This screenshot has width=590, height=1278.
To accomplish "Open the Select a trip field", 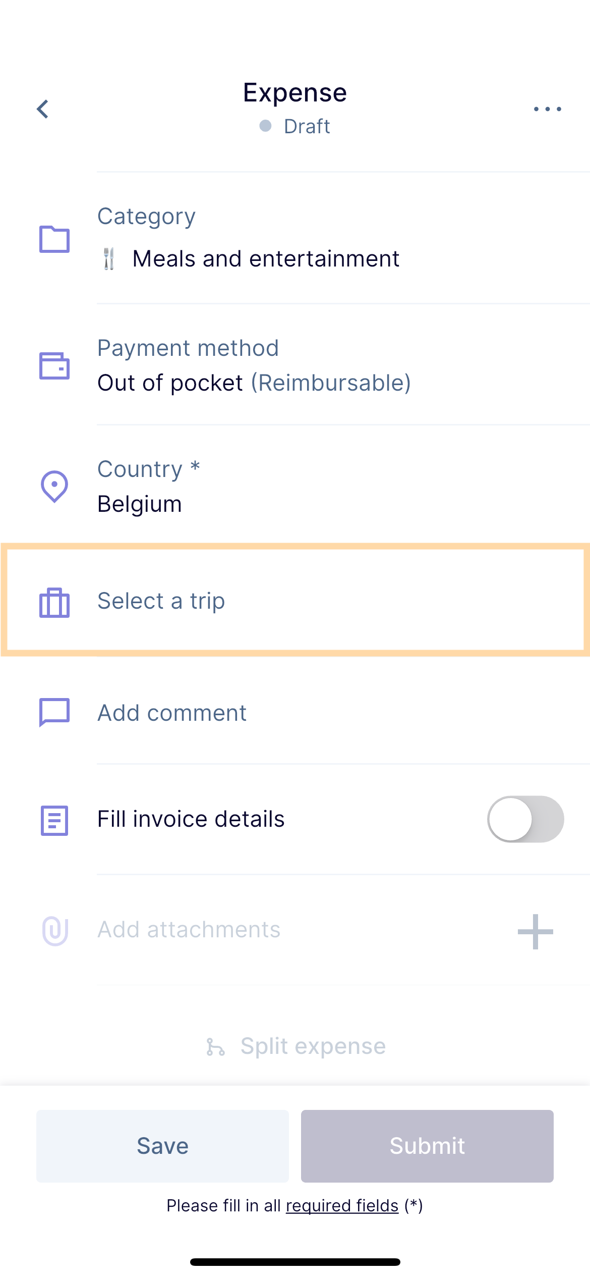I will tap(295, 600).
